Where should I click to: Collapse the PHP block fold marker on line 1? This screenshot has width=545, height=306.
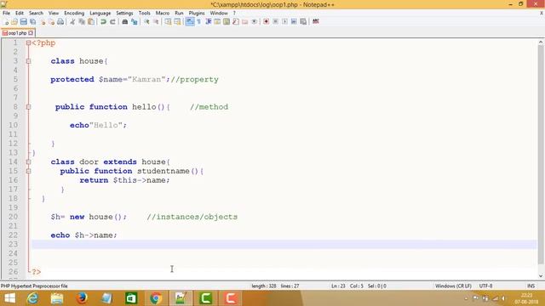click(28, 43)
